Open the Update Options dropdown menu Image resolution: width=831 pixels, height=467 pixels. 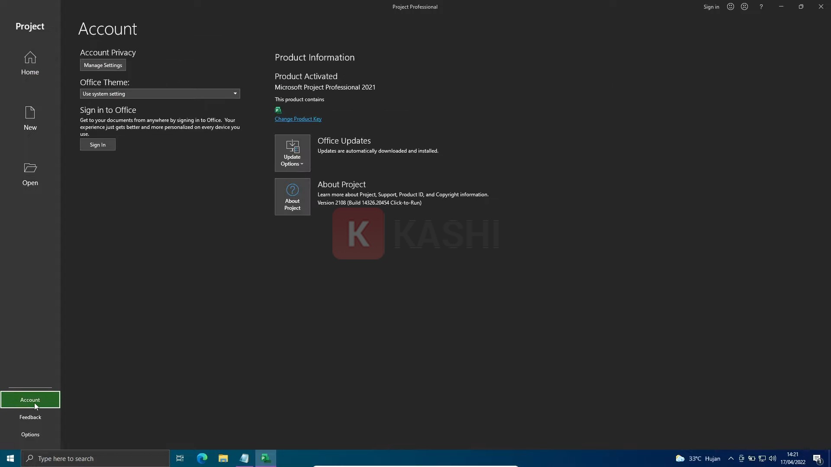coord(292,153)
